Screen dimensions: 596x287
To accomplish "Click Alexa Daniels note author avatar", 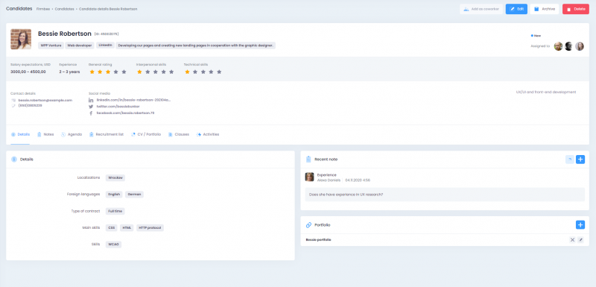I will [309, 177].
